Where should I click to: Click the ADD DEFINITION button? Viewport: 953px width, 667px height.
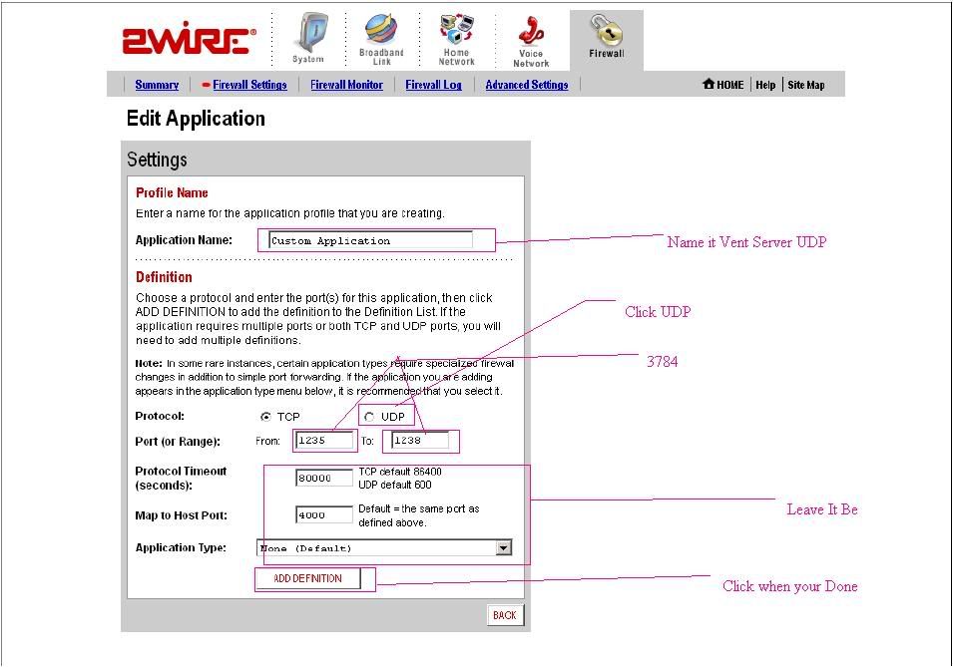pos(307,578)
